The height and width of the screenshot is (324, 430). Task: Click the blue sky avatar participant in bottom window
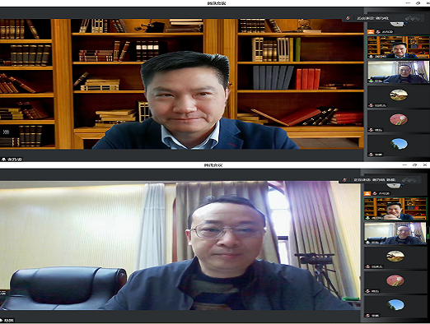(x=395, y=305)
